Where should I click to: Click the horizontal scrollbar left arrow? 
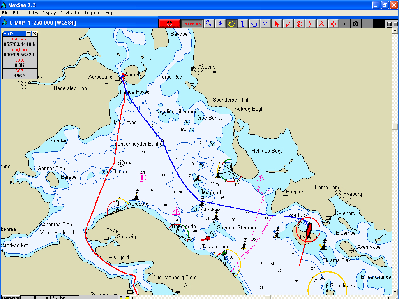(x=132, y=297)
